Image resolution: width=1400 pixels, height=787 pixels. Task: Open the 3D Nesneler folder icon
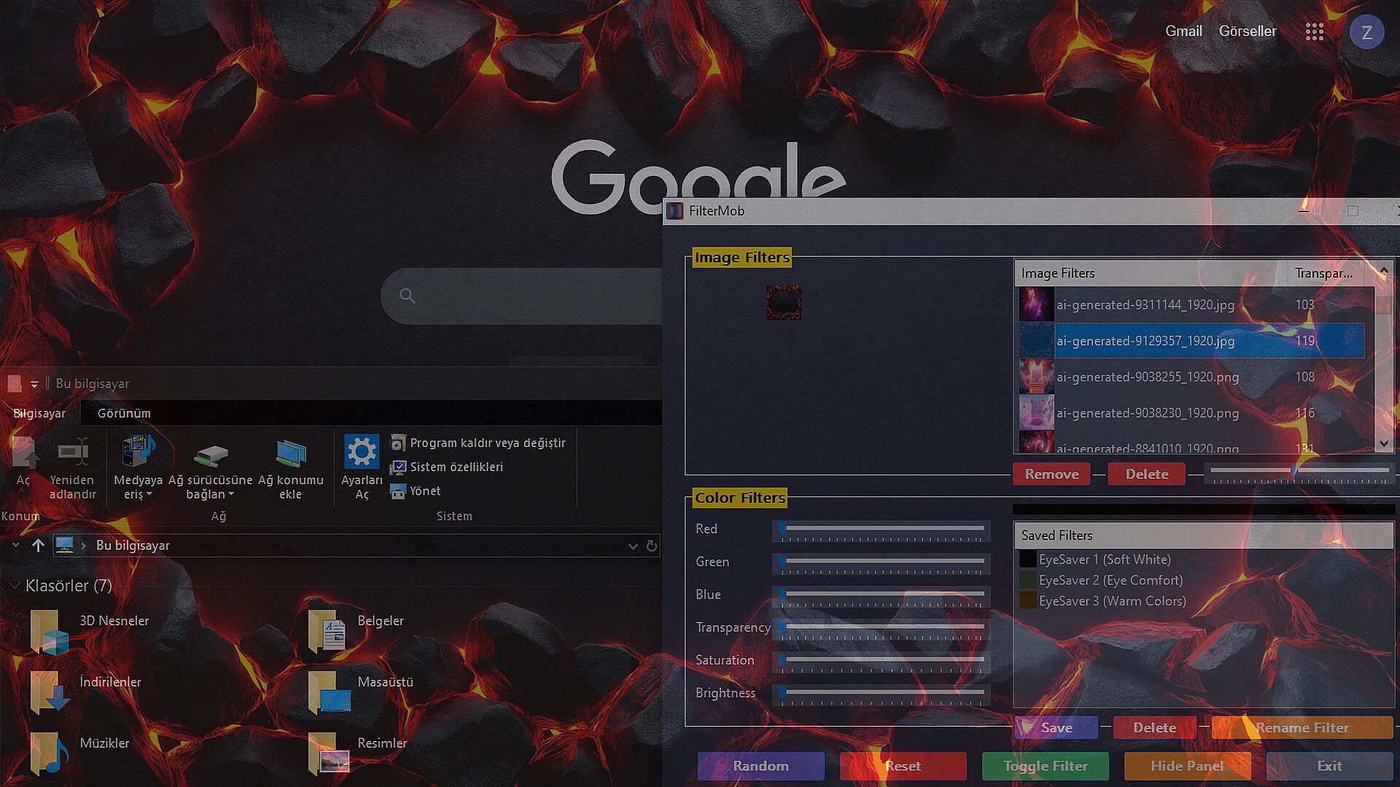pyautogui.click(x=50, y=631)
